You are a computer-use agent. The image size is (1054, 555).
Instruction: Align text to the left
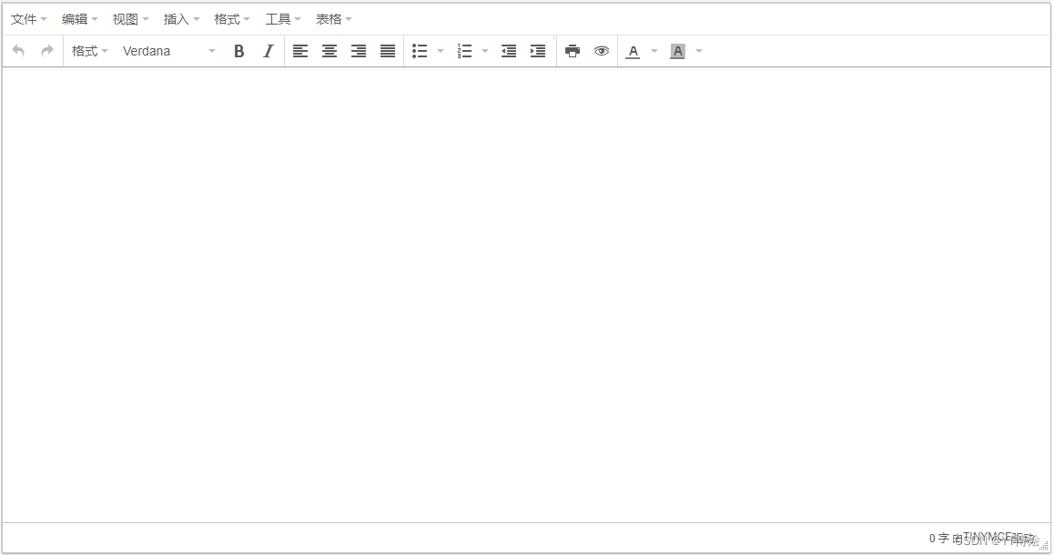pyautogui.click(x=300, y=51)
